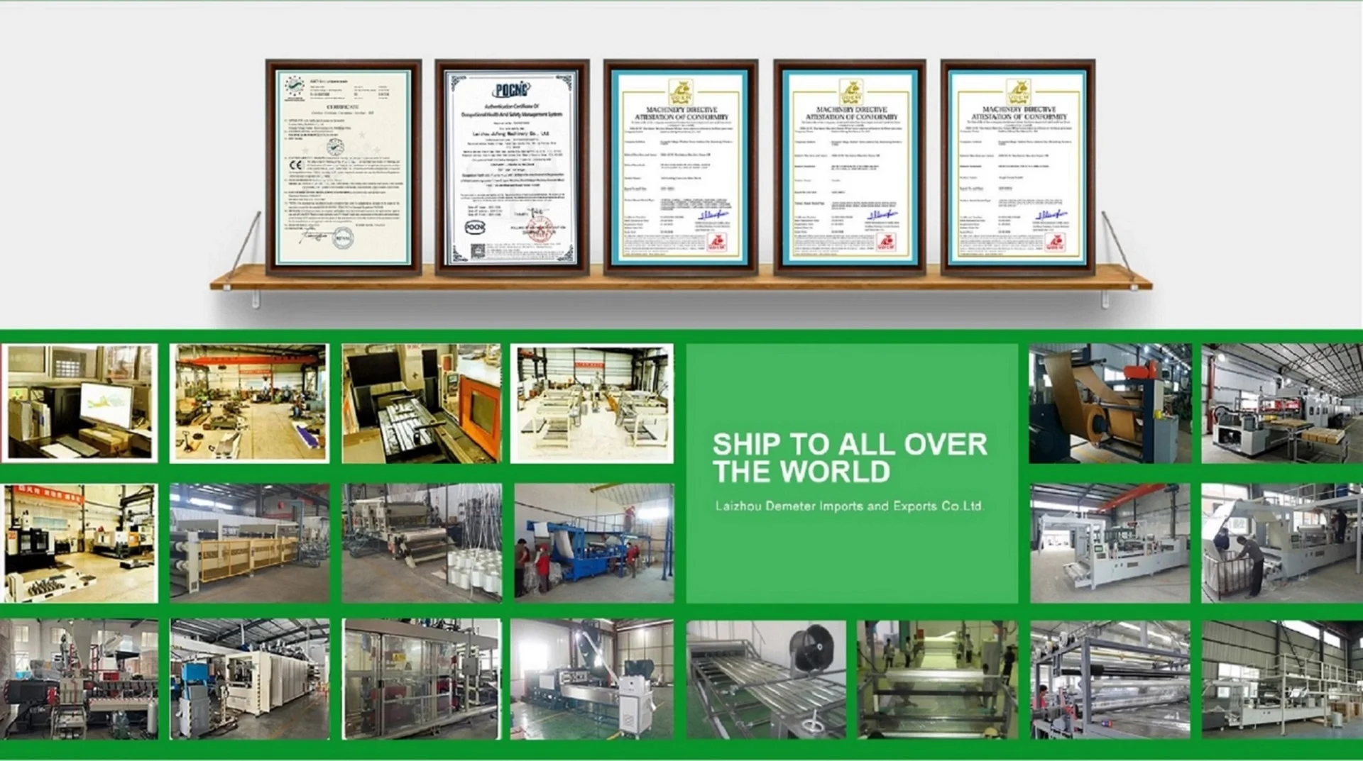Open the brown kraft paper roll photo
Viewport: 1363px width, 761px height.
[1110, 403]
